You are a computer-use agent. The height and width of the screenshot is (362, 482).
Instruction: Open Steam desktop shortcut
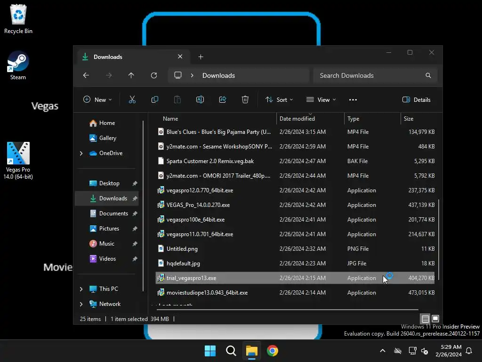click(x=18, y=66)
